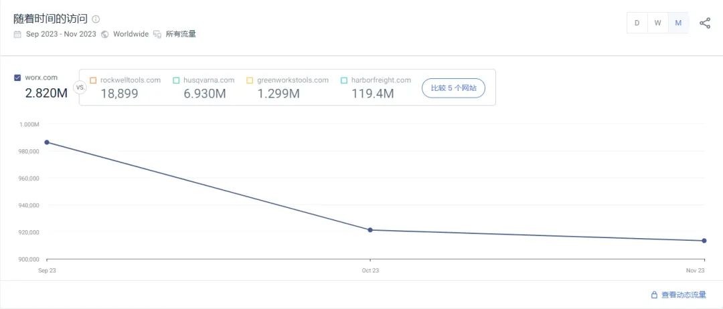
Task: Click the 所有流量 traffic label
Action: coord(181,34)
